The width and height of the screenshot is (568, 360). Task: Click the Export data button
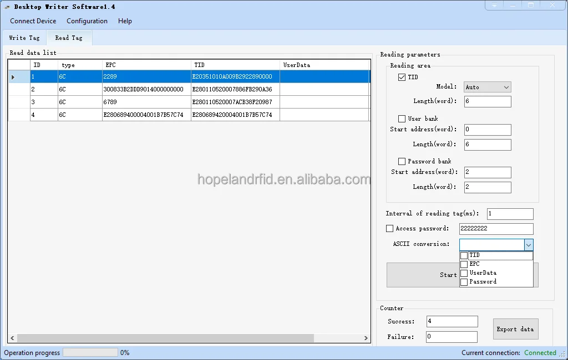(515, 329)
